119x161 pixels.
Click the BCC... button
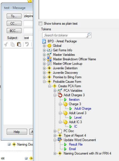tap(14, 31)
